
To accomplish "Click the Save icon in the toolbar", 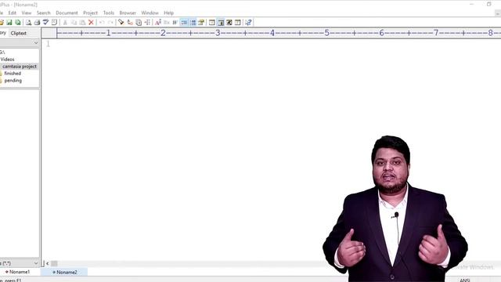I will (x=9, y=23).
